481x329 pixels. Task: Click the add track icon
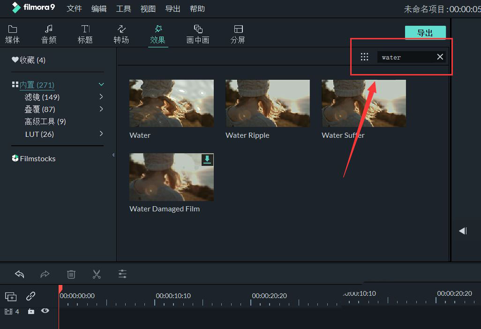(10, 296)
